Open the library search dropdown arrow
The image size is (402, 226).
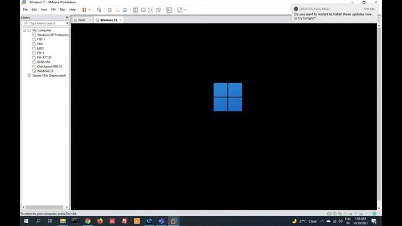[67, 23]
